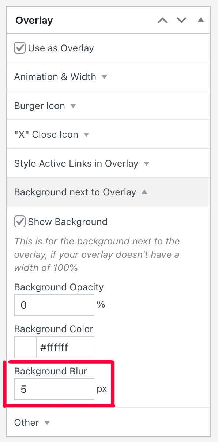Click the Background Opacity label
Screen dimensions: 218x442
point(59,287)
